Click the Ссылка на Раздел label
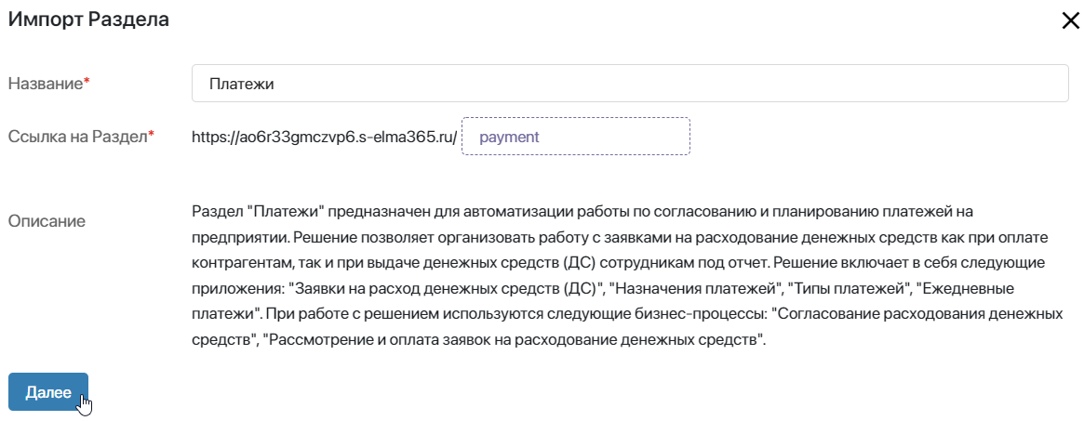Screen dimensions: 1084x421 (77, 137)
